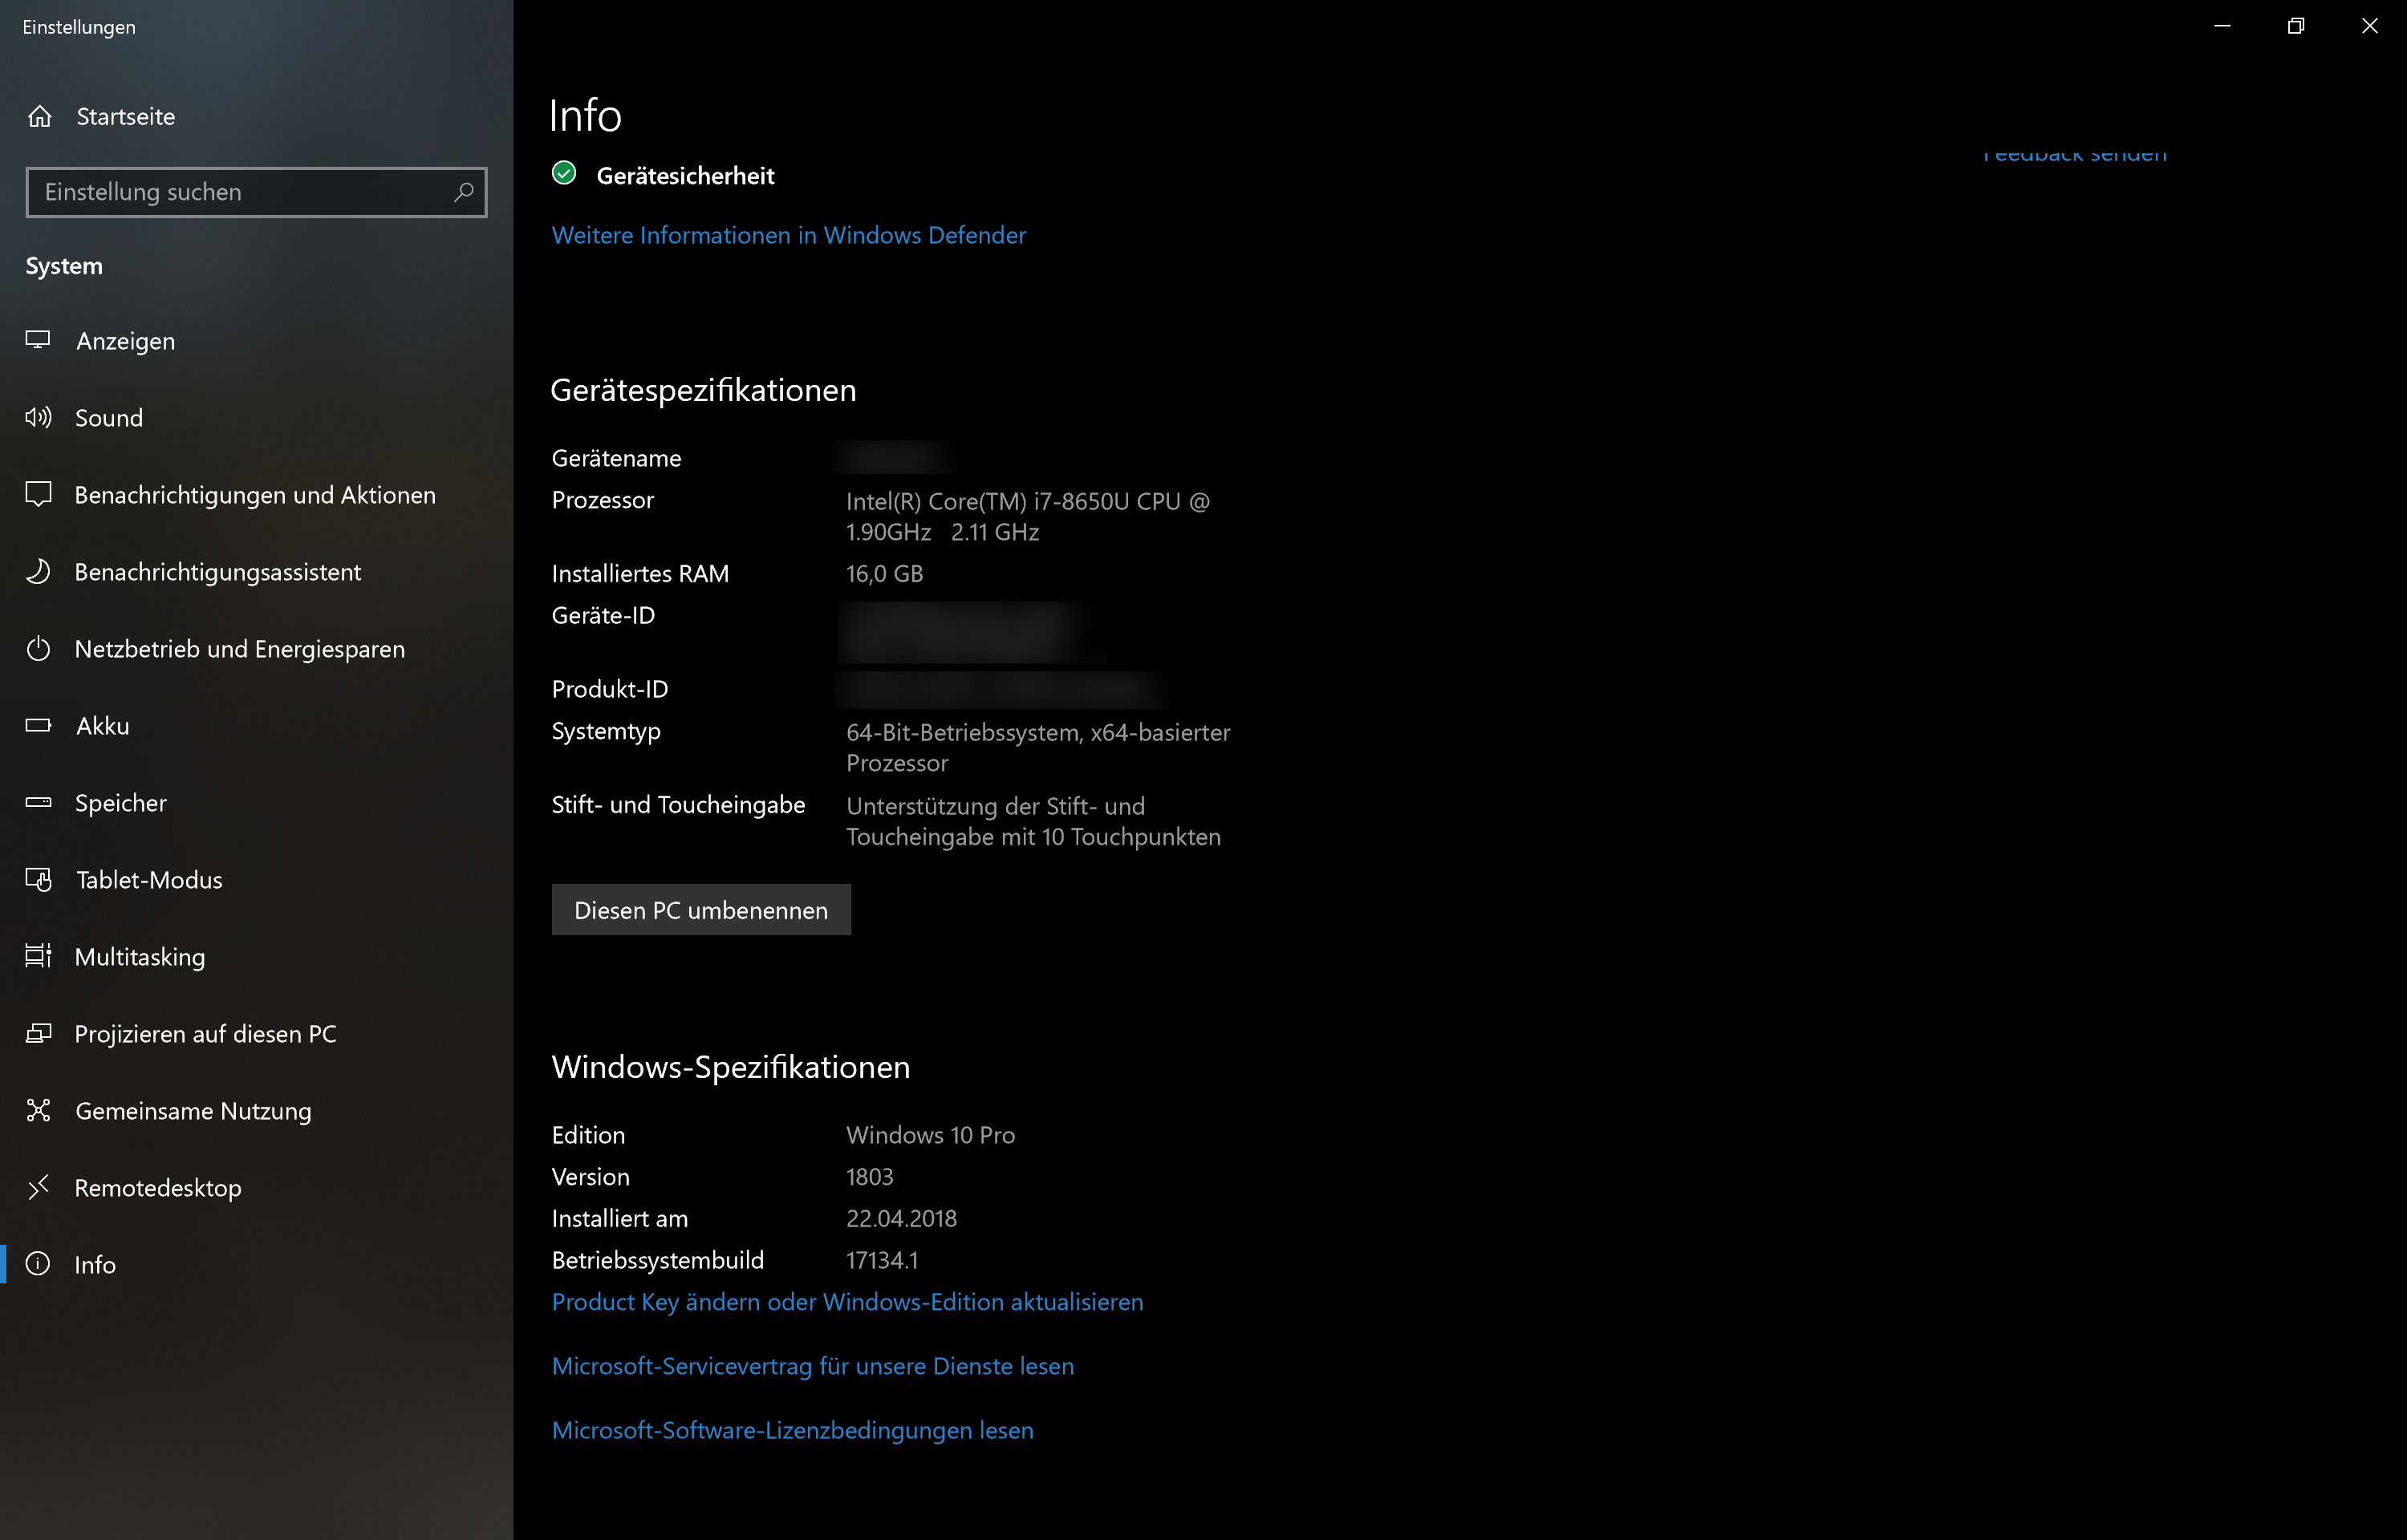Image resolution: width=2407 pixels, height=1540 pixels.
Task: Click the Remotedesktop icon
Action: [x=38, y=1187]
